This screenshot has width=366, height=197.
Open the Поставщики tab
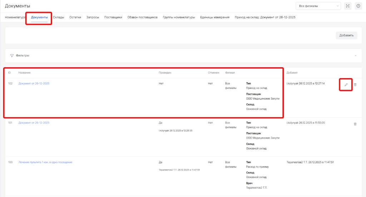pyautogui.click(x=113, y=17)
